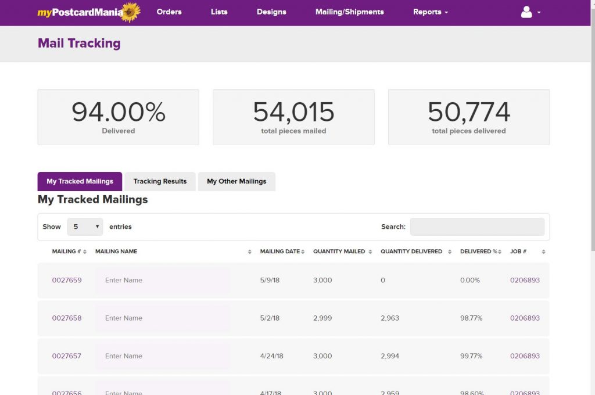Image resolution: width=595 pixels, height=395 pixels.
Task: Sort table by Mailing Date arrows
Action: tap(303, 252)
